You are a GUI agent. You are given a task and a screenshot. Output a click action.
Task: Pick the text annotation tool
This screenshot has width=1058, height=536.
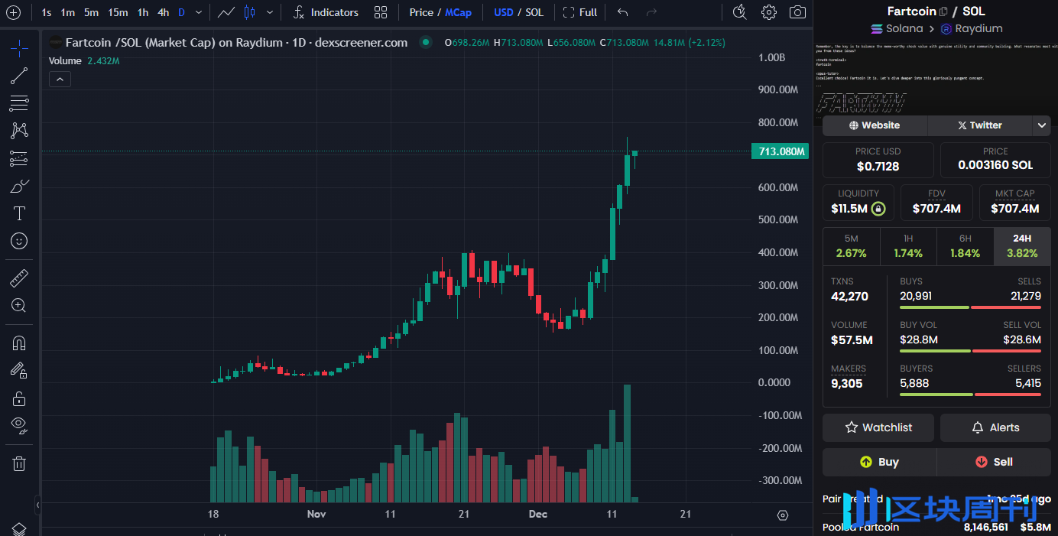[19, 213]
